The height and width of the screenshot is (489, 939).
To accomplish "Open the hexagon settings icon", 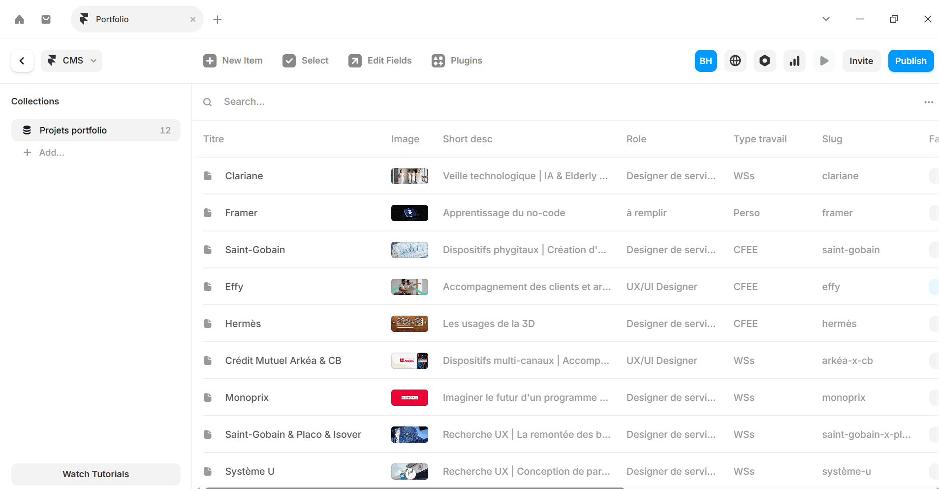I will point(765,61).
